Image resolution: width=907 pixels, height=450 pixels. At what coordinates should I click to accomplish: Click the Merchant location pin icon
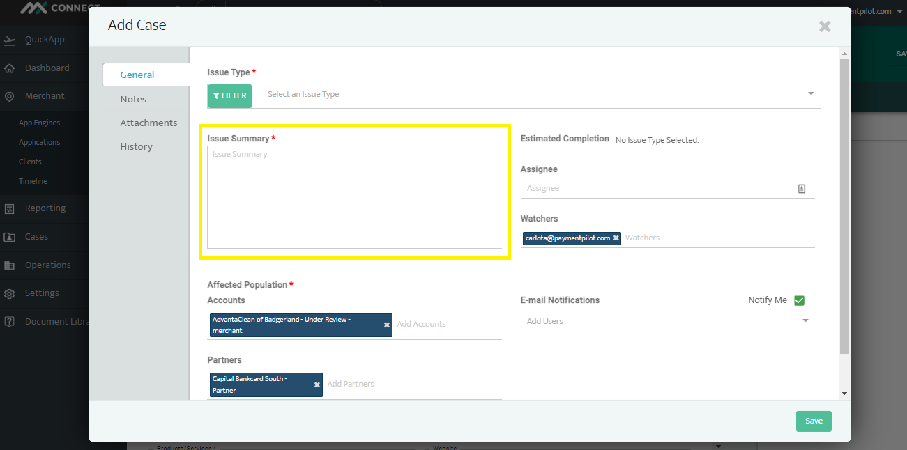[10, 96]
